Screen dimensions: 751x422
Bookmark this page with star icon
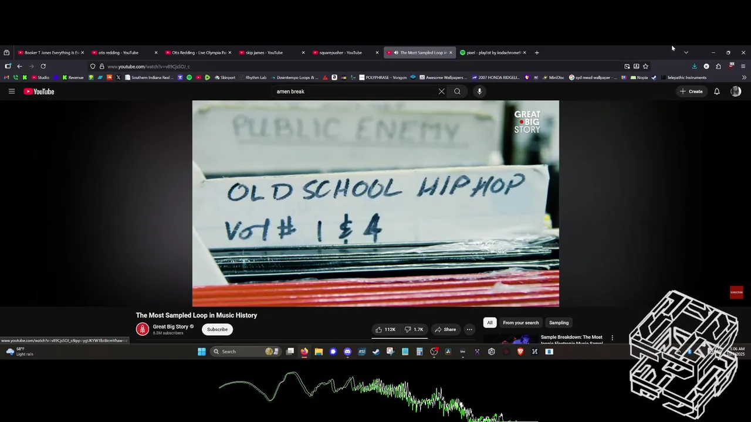645,66
